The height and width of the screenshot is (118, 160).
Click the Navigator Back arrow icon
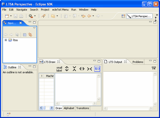tap(6, 35)
